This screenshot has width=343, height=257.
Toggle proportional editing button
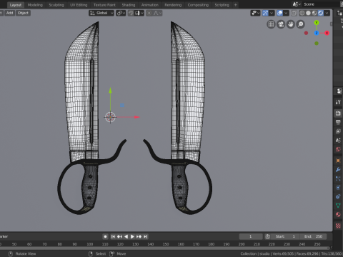tap(149, 13)
